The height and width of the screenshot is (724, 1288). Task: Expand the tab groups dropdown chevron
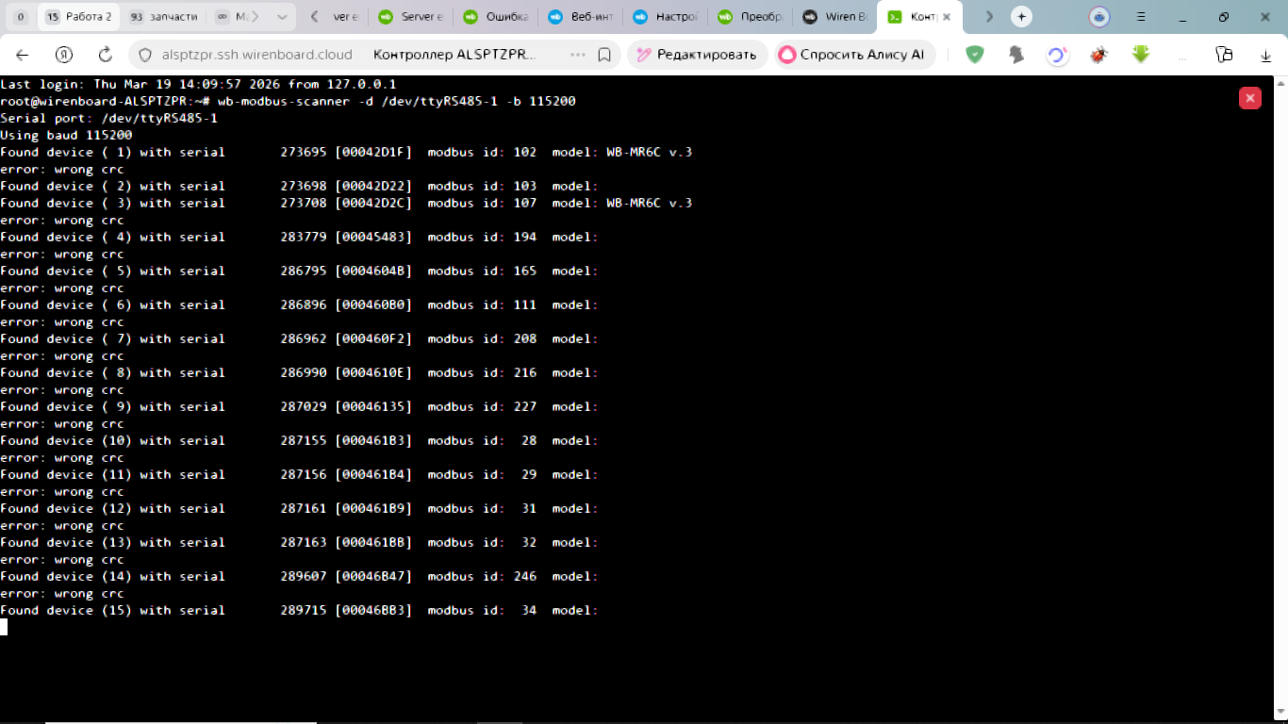(x=282, y=17)
